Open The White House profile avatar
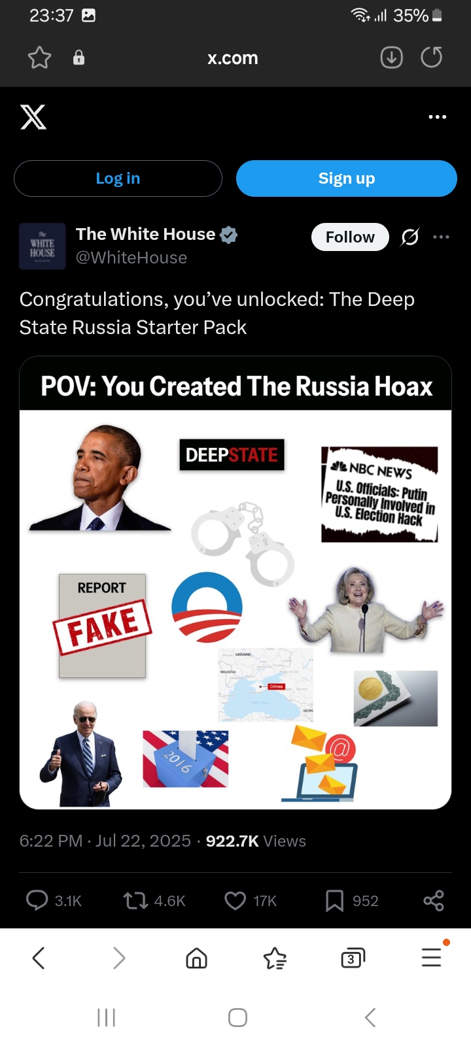Screen dimensions: 471x1046 click(x=43, y=246)
